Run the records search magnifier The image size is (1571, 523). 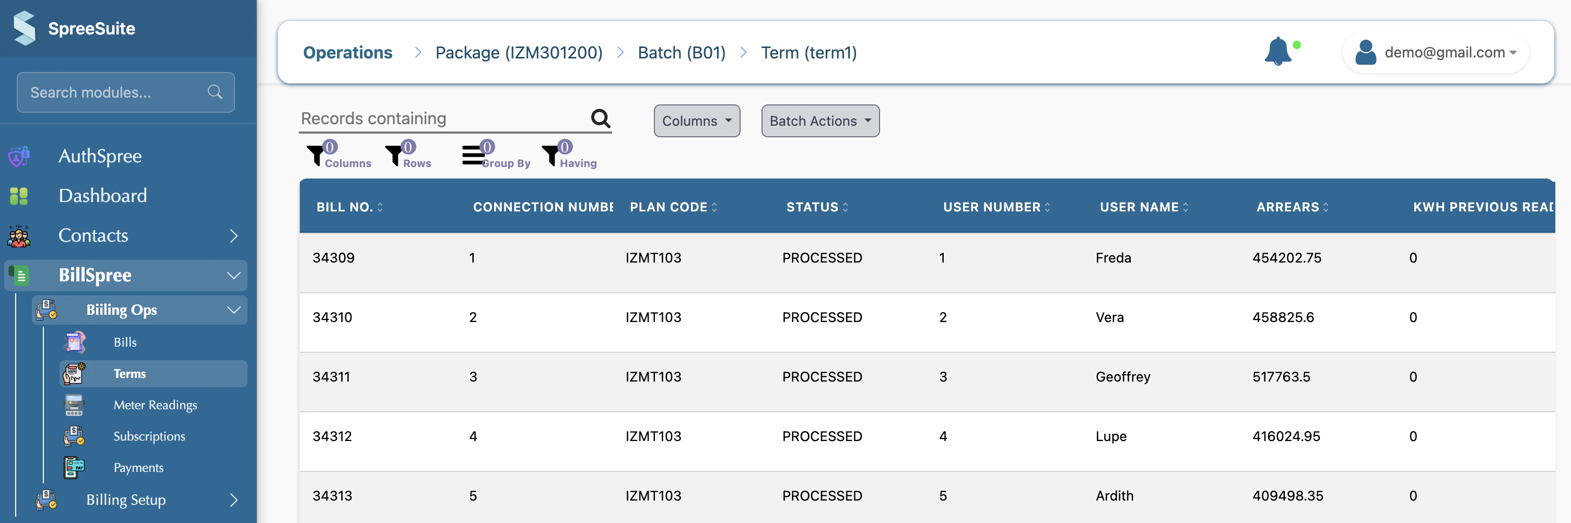click(601, 118)
